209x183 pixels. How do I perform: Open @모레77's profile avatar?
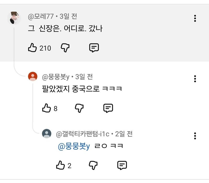[14, 18]
